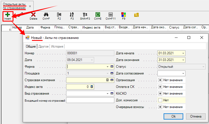This screenshot has width=209, height=124.
Task: Click the Ctrl+F11 list icon
Action: (x=111, y=15)
